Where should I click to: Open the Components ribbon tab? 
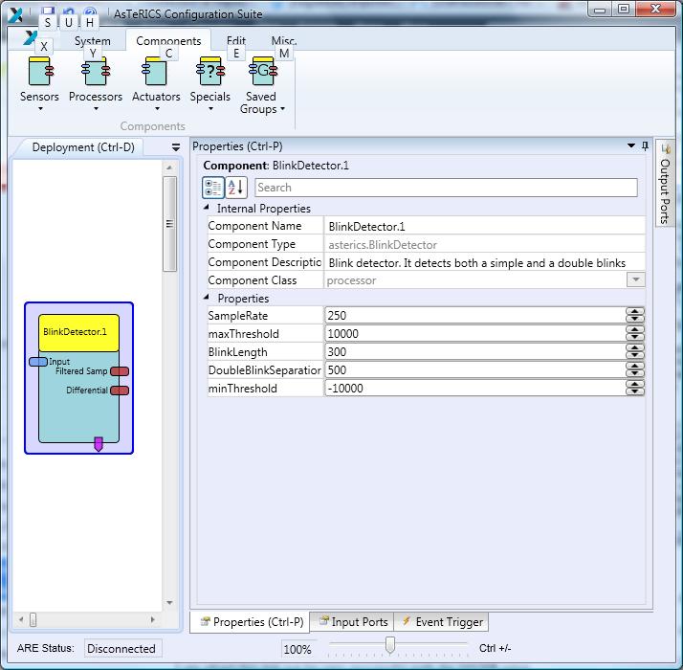click(168, 40)
